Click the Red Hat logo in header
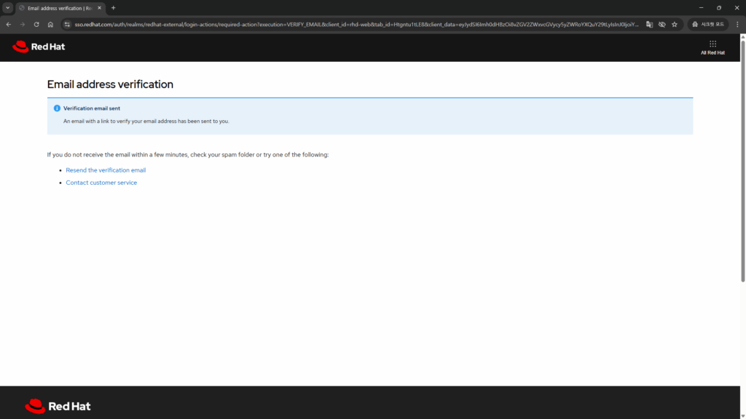The height and width of the screenshot is (419, 746). click(39, 47)
